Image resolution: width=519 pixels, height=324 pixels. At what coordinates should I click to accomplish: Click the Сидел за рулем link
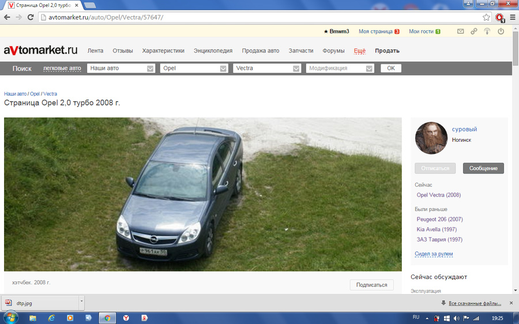(x=434, y=254)
